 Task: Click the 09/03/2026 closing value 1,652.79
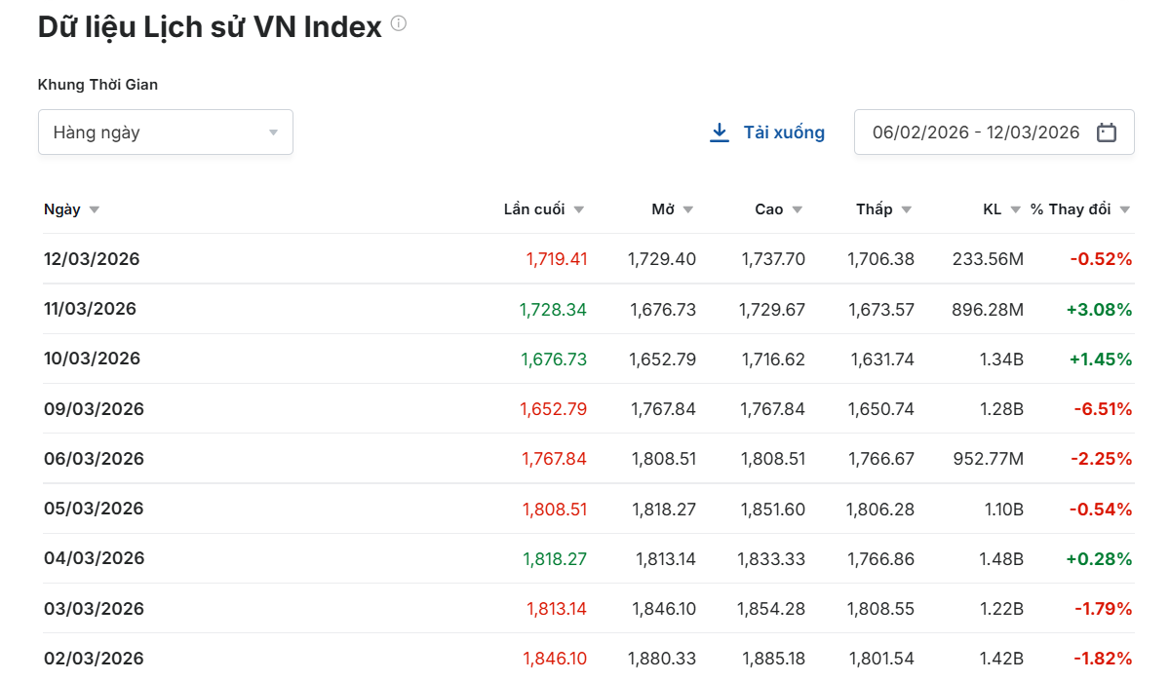[554, 409]
